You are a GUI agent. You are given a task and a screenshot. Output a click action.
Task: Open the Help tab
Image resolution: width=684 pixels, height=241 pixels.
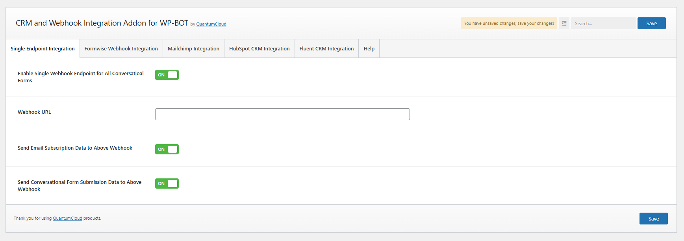point(369,49)
